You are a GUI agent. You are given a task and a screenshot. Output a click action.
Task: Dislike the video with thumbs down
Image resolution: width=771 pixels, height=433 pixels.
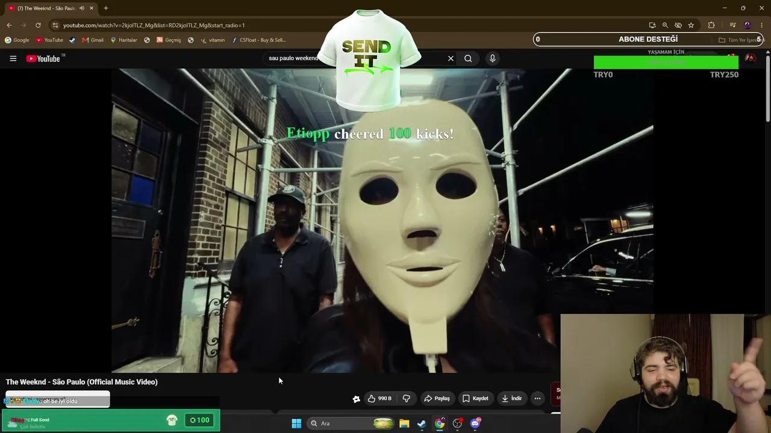407,398
